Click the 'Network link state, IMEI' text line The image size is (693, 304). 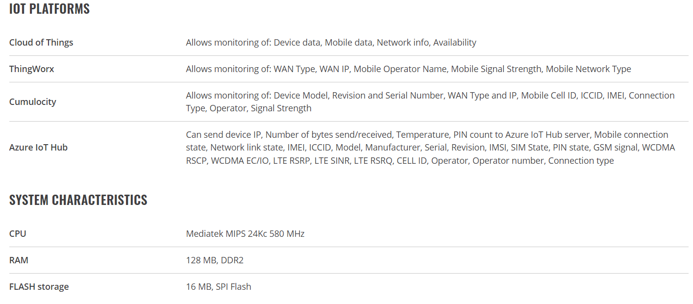431,148
